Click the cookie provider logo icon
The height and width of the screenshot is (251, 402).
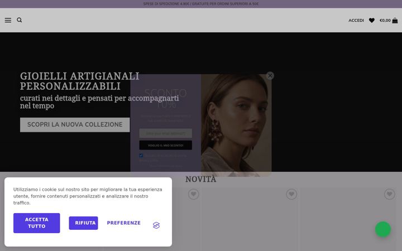point(156,225)
